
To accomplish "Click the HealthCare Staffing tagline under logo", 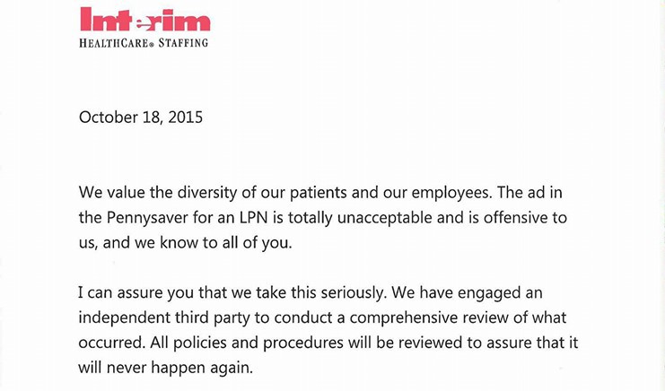I will tap(144, 42).
